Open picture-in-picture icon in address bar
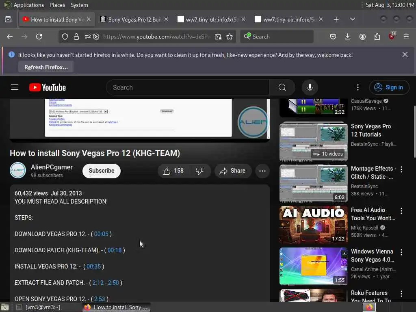This screenshot has height=312, width=416. click(218, 37)
